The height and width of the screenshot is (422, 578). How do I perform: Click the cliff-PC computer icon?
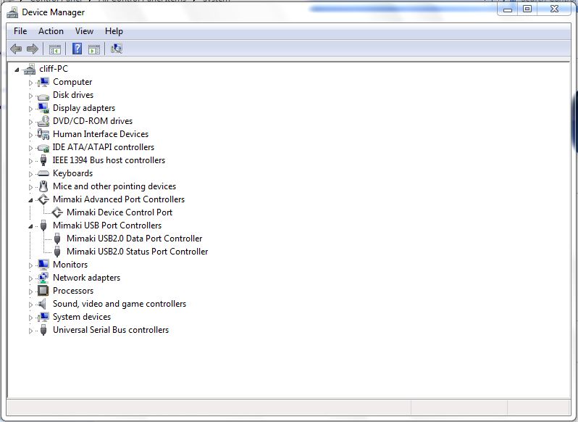[x=30, y=69]
